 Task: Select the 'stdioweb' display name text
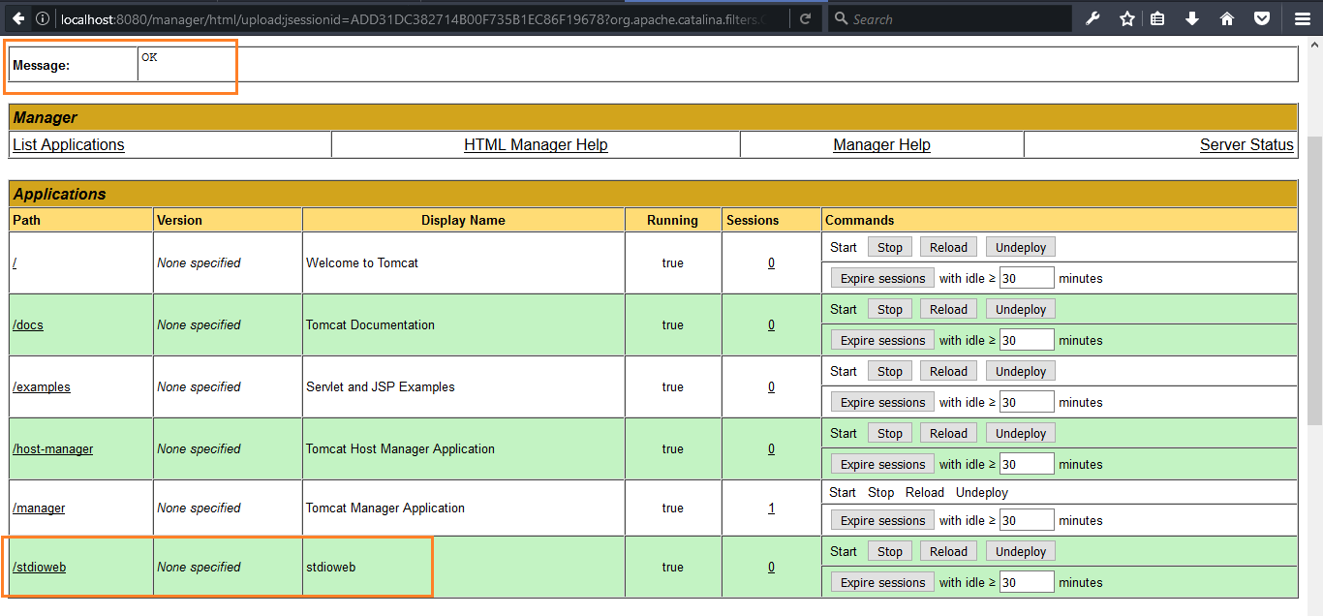pyautogui.click(x=331, y=567)
